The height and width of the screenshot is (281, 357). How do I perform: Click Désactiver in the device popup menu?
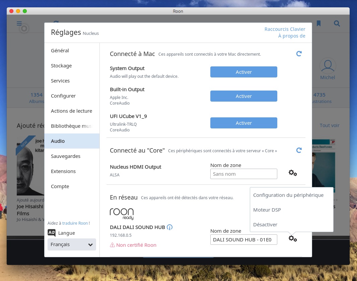[x=291, y=224]
